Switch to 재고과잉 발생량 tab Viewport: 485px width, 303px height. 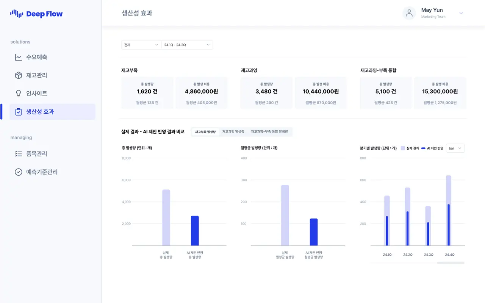pos(233,132)
